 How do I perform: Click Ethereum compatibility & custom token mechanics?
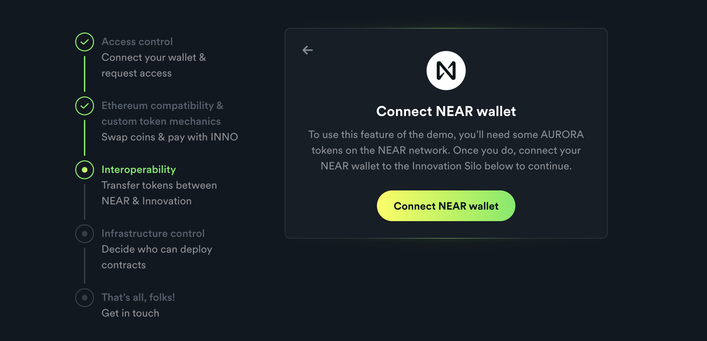pyautogui.click(x=162, y=113)
